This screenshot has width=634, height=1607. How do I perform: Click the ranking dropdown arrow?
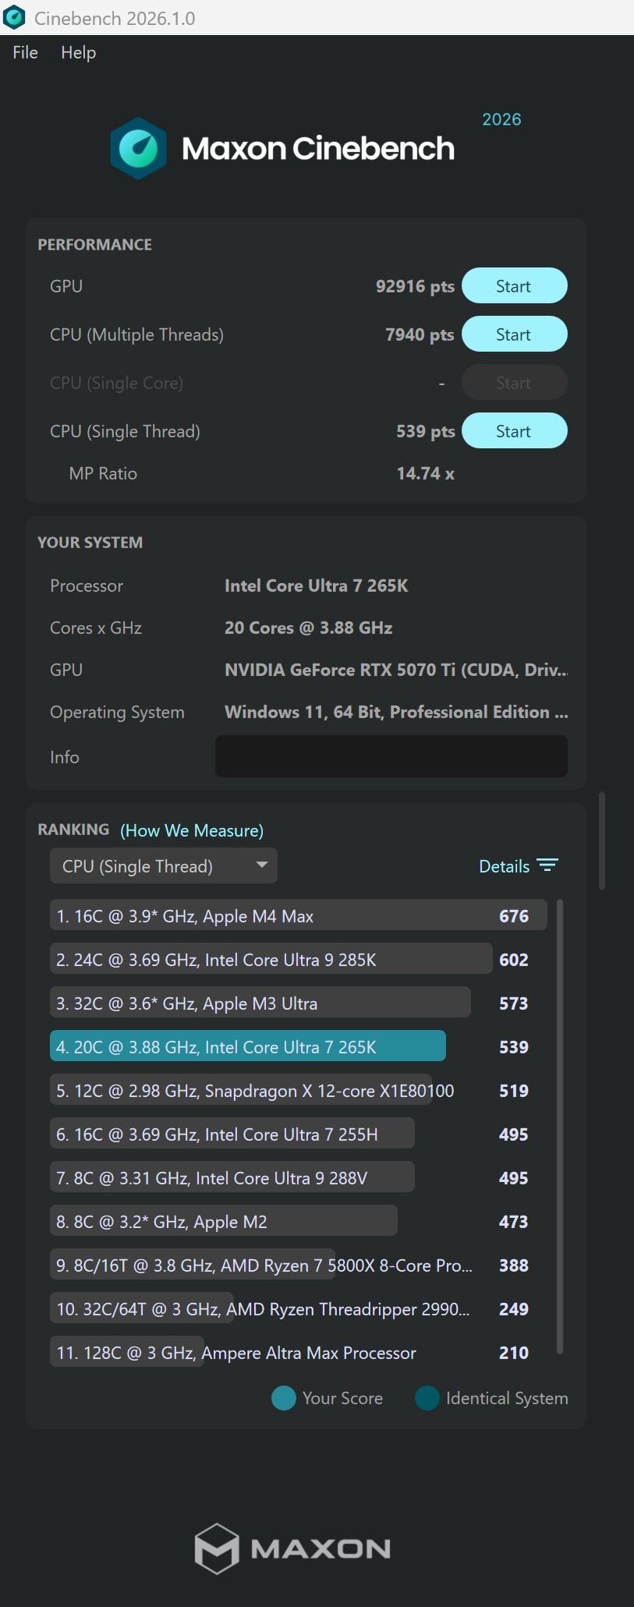262,865
